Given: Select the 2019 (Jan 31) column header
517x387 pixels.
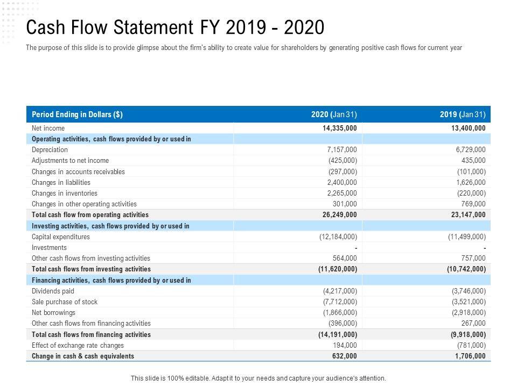Looking at the screenshot, I should (463, 114).
